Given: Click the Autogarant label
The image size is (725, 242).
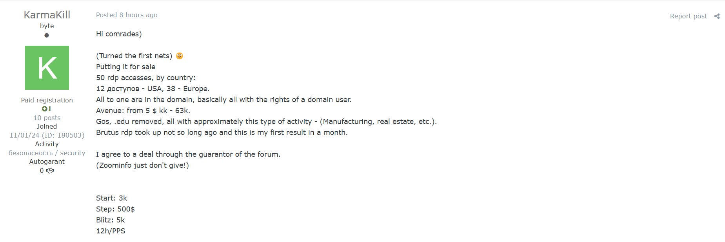Looking at the screenshot, I should tap(47, 161).
